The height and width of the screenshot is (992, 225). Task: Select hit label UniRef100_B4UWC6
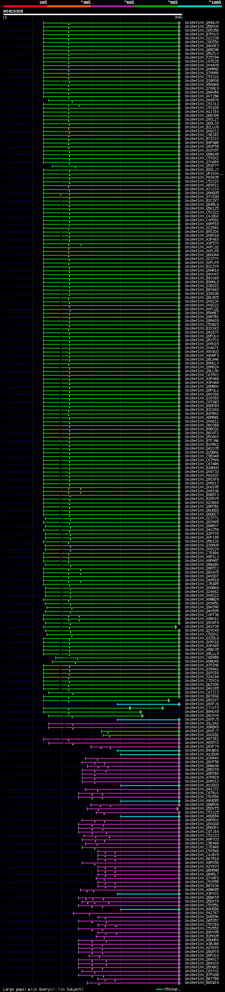coord(202,750)
